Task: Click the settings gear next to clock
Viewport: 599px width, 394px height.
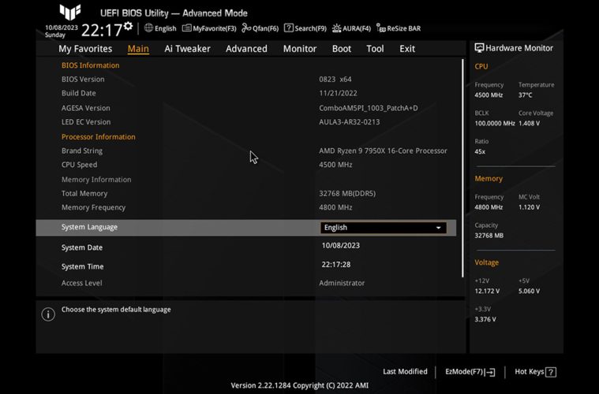Action: pos(129,26)
